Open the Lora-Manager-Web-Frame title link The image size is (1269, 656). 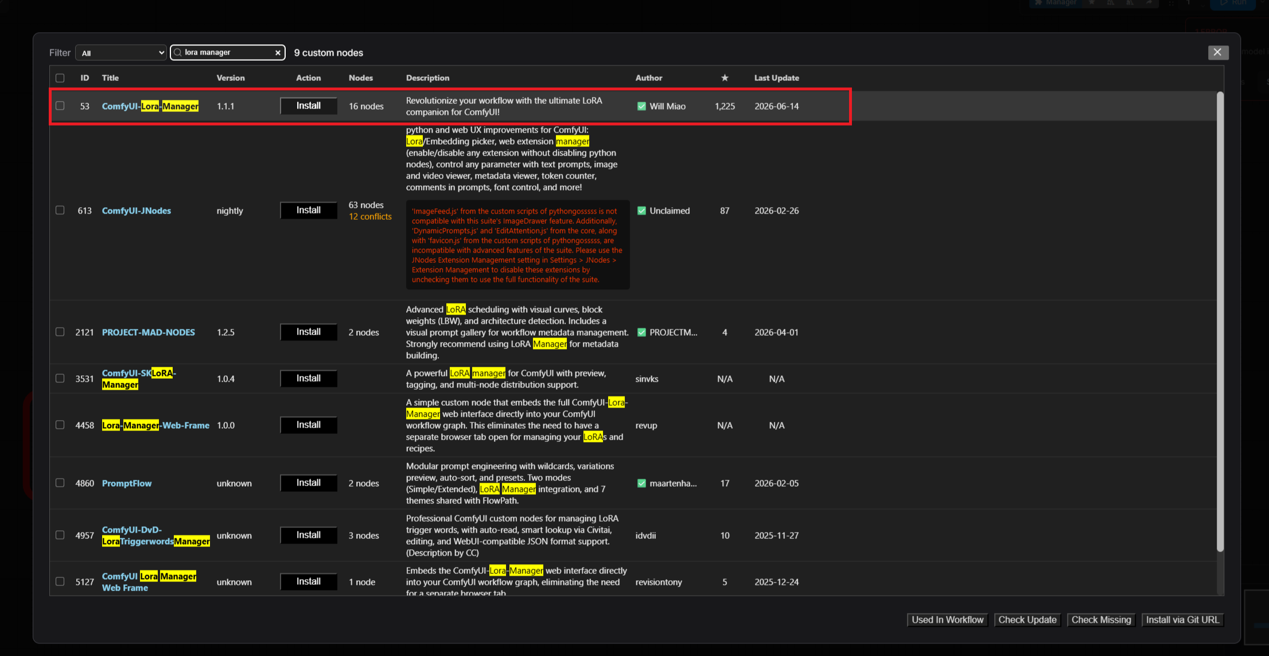[155, 425]
